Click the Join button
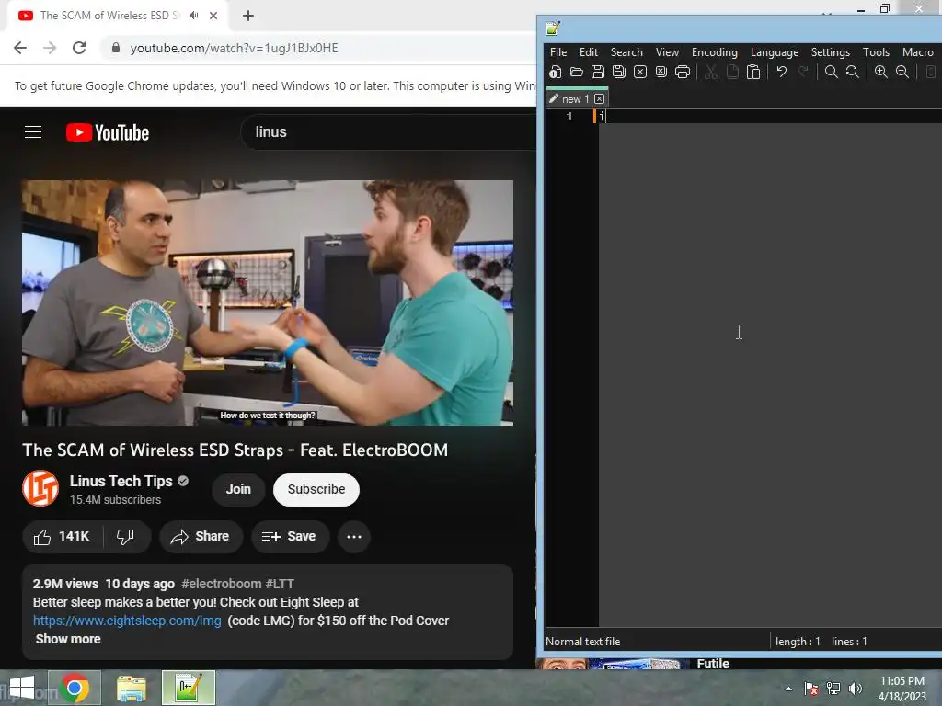The width and height of the screenshot is (942, 706). click(238, 489)
